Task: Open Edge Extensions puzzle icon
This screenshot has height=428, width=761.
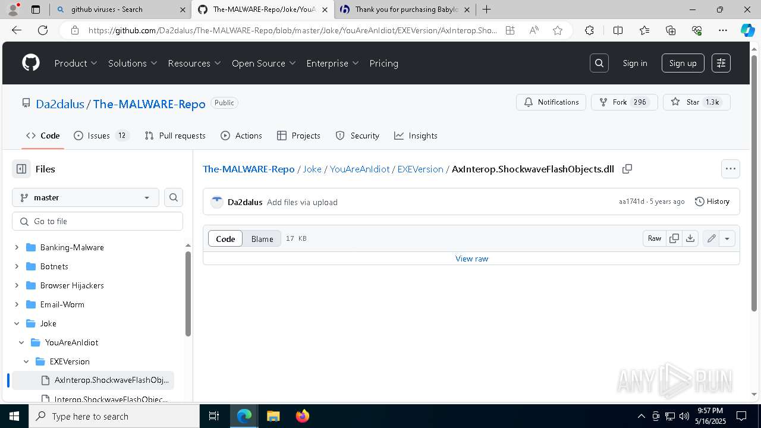Action: pos(589,30)
